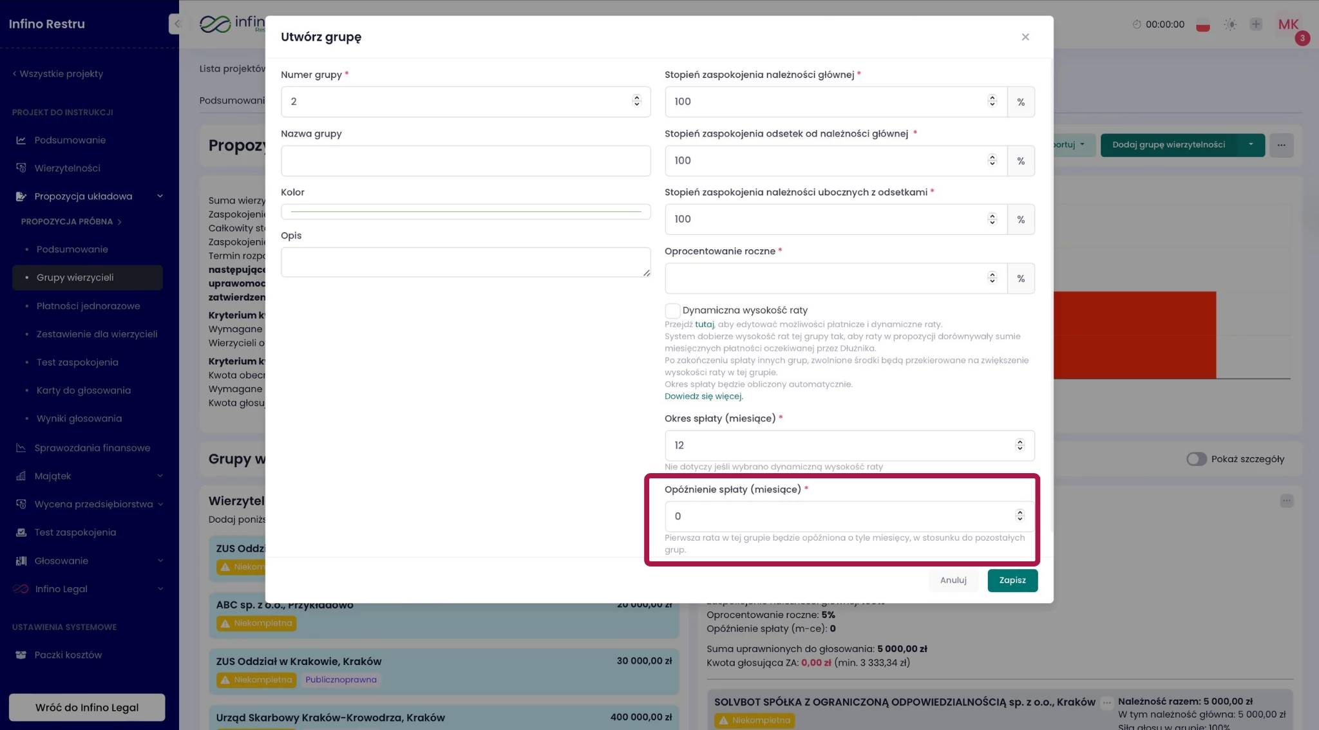Click the Nazwa grupy input field
Screen dimensions: 1319x730
tap(465, 161)
